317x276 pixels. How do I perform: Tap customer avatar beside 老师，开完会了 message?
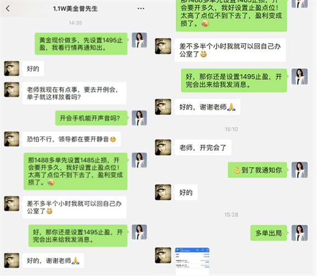(163, 148)
